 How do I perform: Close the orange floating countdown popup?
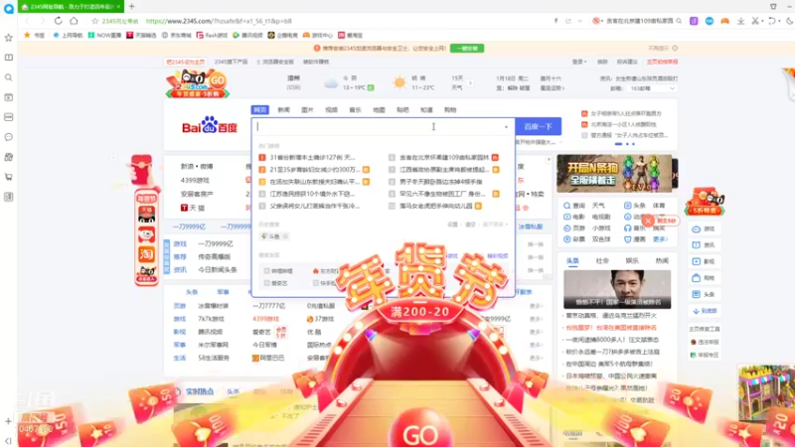pos(648,221)
